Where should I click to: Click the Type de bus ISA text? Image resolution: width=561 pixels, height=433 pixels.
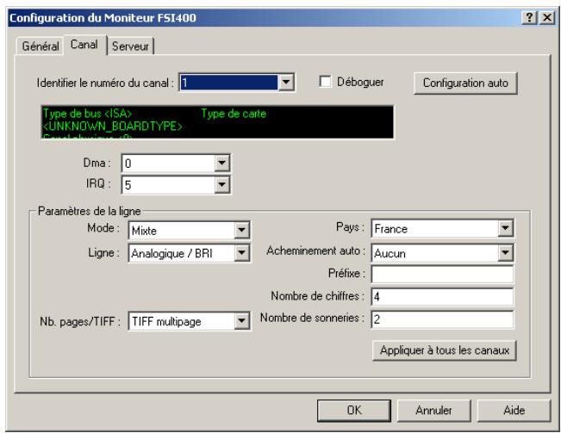point(87,114)
